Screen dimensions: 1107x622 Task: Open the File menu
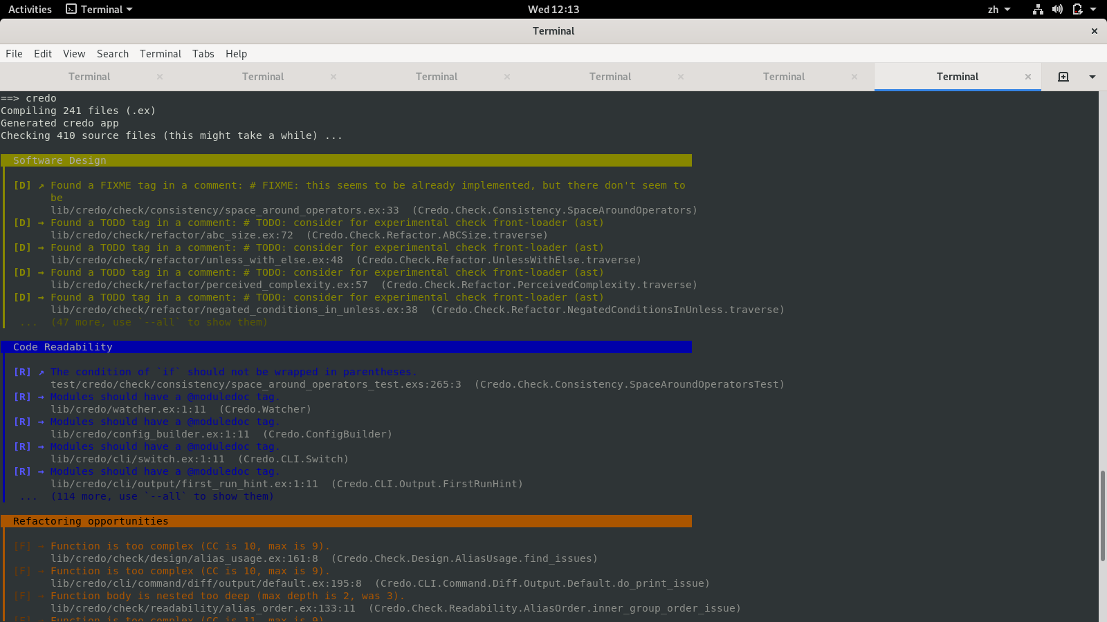[x=14, y=54]
